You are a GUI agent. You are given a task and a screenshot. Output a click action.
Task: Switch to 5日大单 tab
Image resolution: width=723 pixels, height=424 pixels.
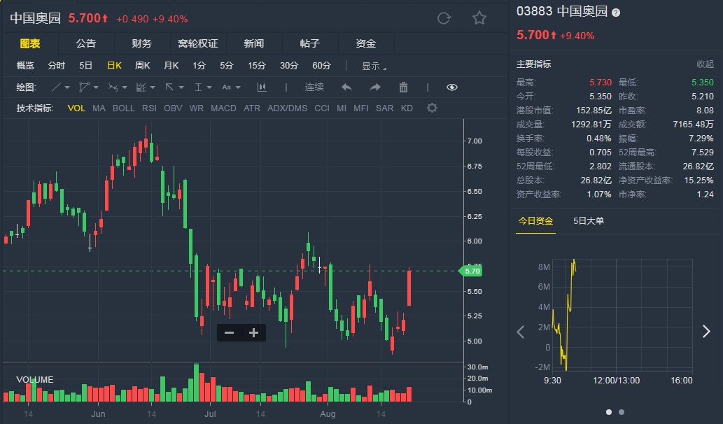pyautogui.click(x=589, y=221)
